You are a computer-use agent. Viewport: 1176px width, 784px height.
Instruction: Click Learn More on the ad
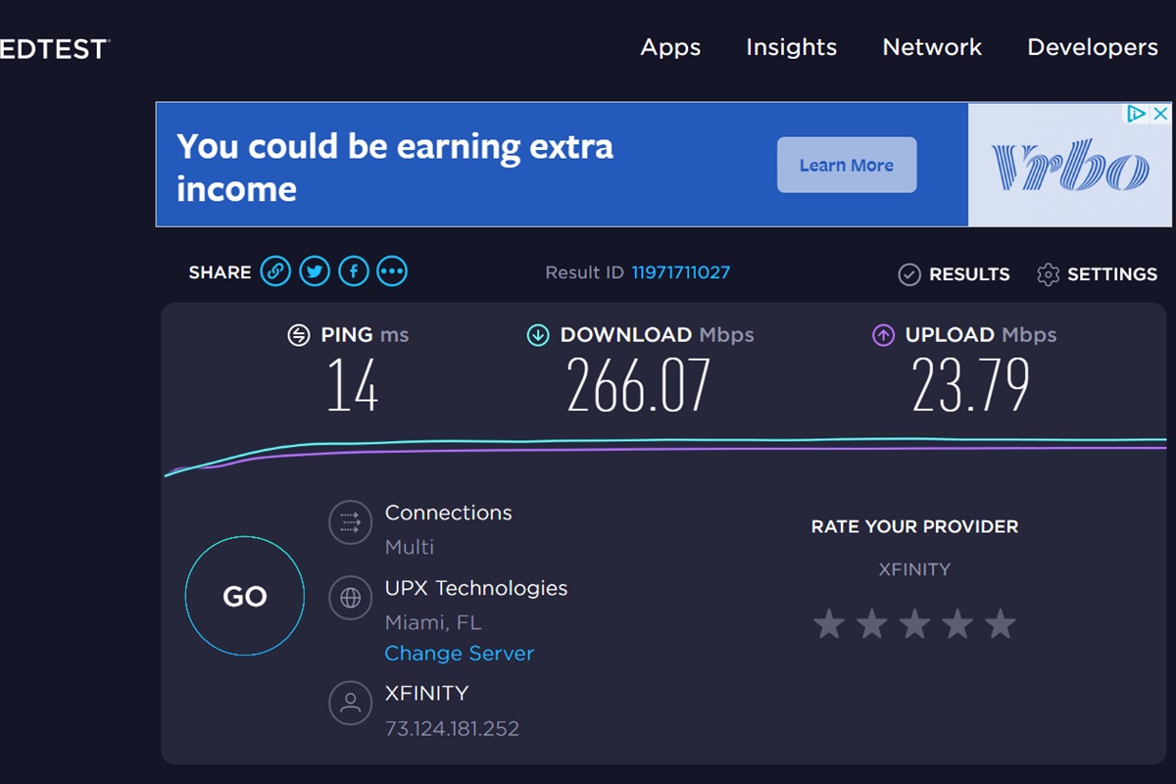coord(847,165)
